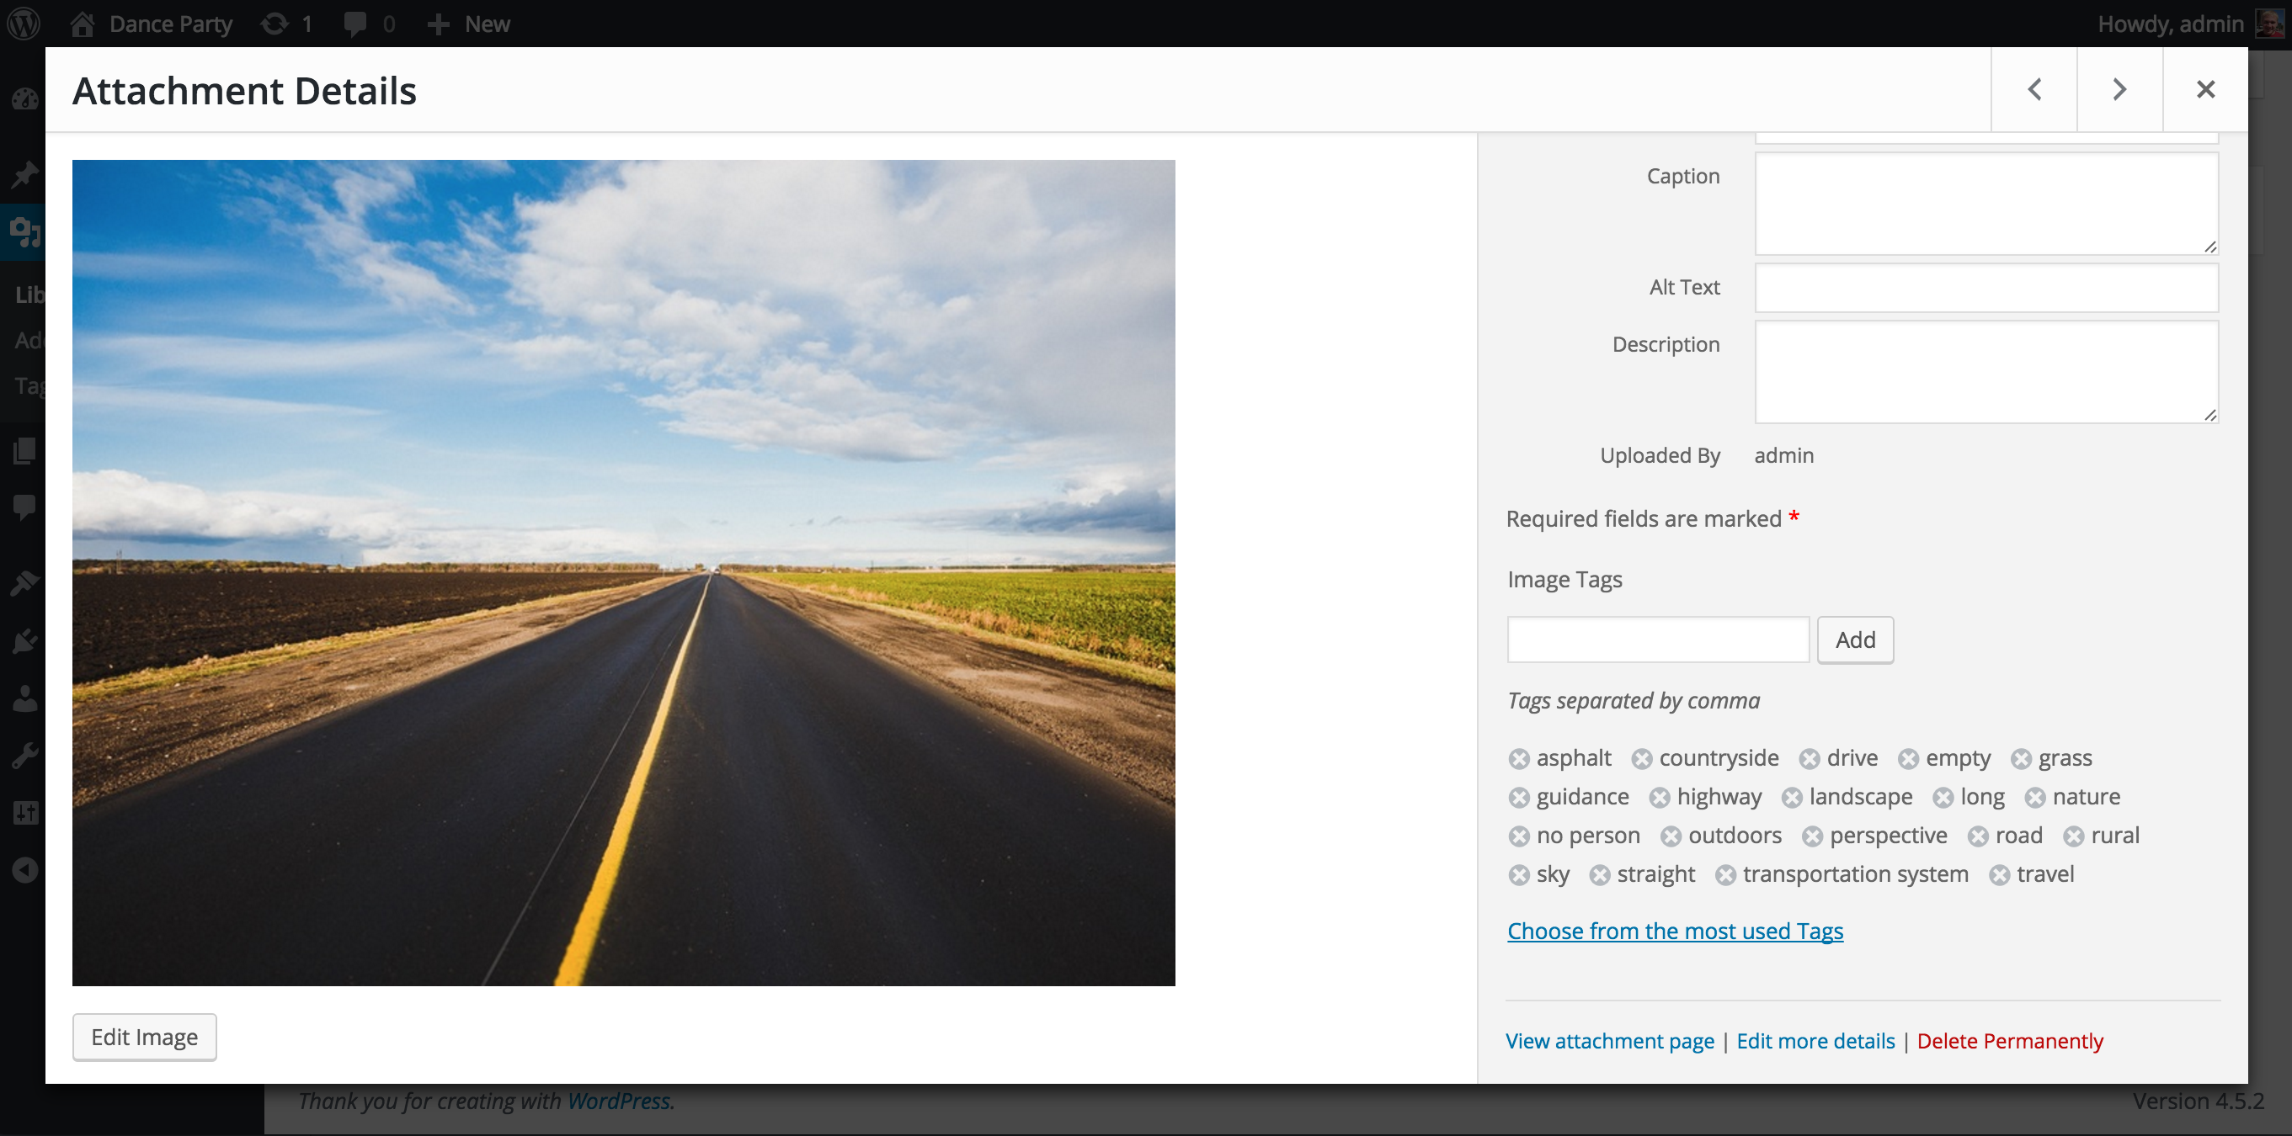Remove the highway tag
The image size is (2292, 1136).
(1660, 799)
